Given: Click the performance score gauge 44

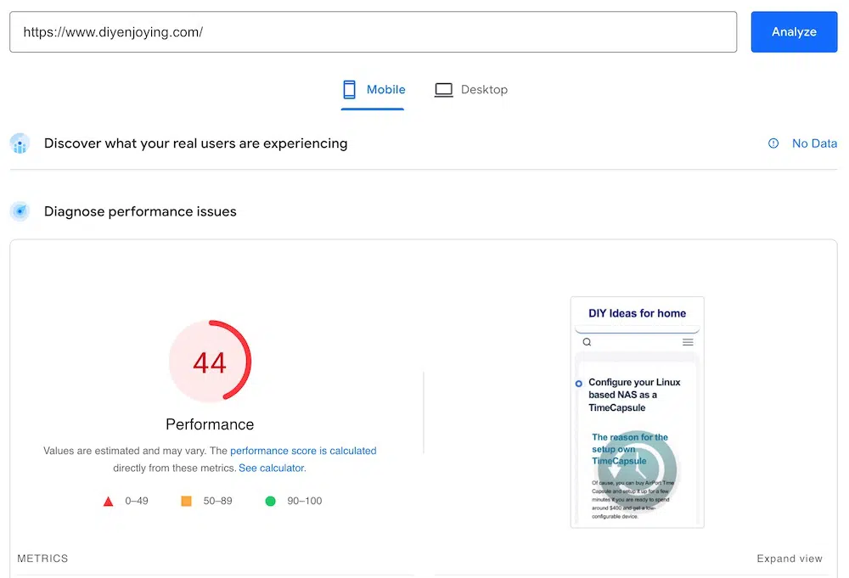Looking at the screenshot, I should tap(210, 361).
